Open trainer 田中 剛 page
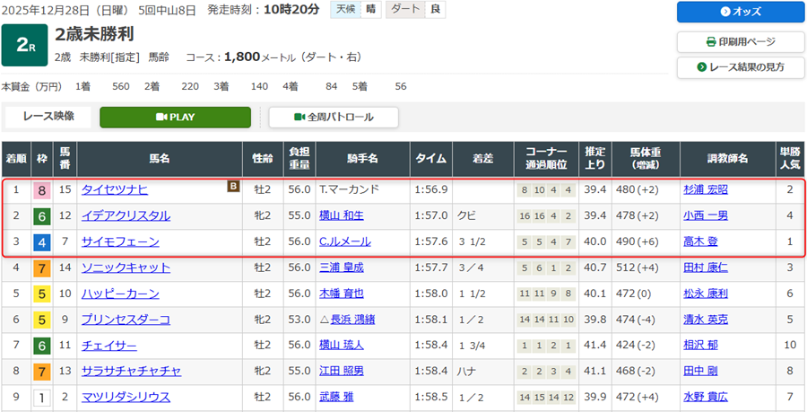Viewport: 807px width, 412px height. [x=700, y=371]
